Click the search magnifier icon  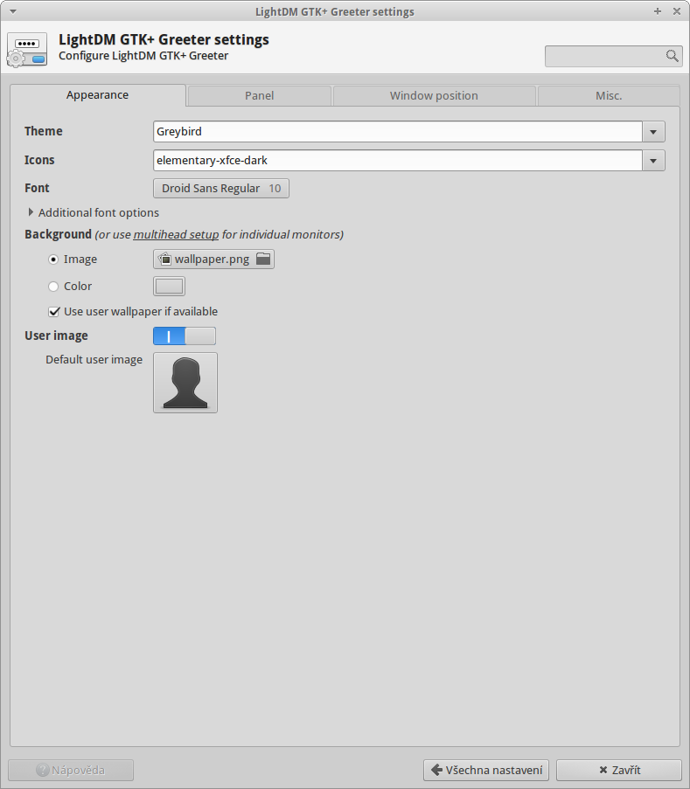pyautogui.click(x=672, y=55)
